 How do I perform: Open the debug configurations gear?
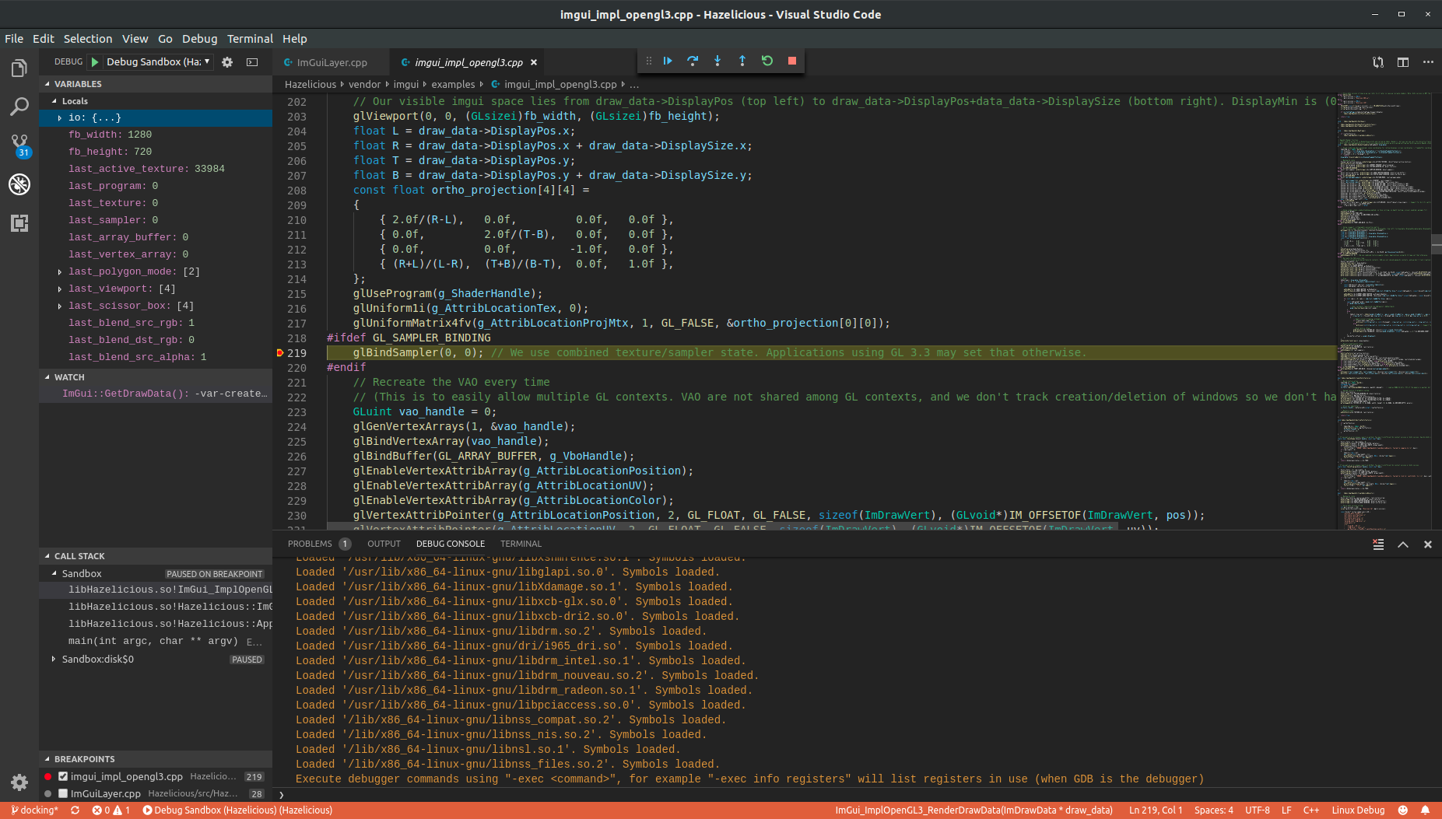tap(226, 61)
